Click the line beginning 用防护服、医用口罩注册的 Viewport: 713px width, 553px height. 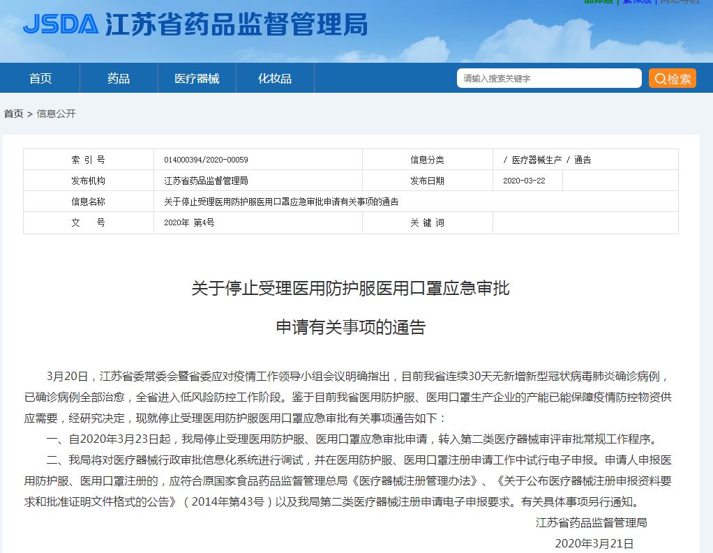[348, 480]
